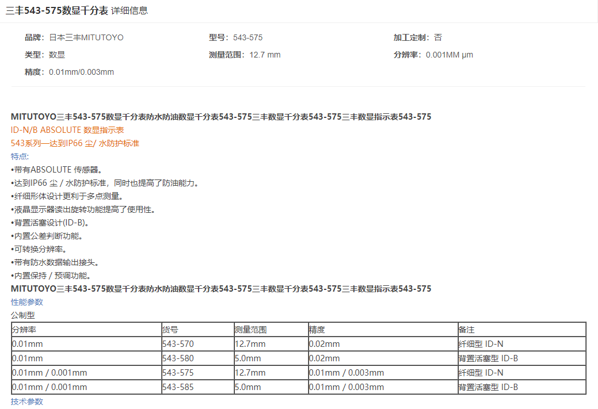This screenshot has height=409, width=598.
Task: Click 纤细型 ID-N in the 543-570 row
Action: [x=481, y=344]
